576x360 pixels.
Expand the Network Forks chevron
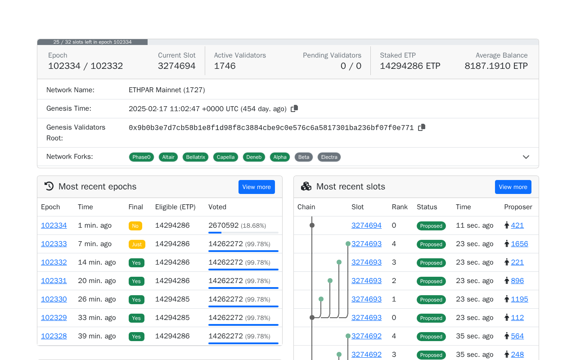526,157
